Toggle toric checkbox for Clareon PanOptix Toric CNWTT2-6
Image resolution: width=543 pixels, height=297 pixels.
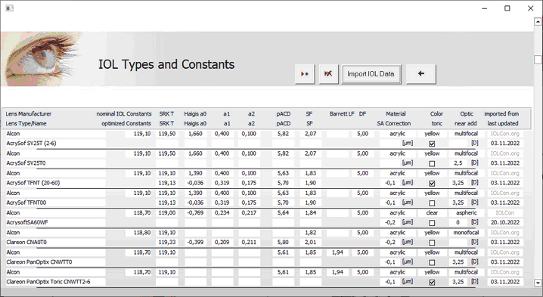432,283
